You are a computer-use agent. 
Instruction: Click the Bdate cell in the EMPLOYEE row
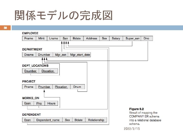tap(77, 39)
